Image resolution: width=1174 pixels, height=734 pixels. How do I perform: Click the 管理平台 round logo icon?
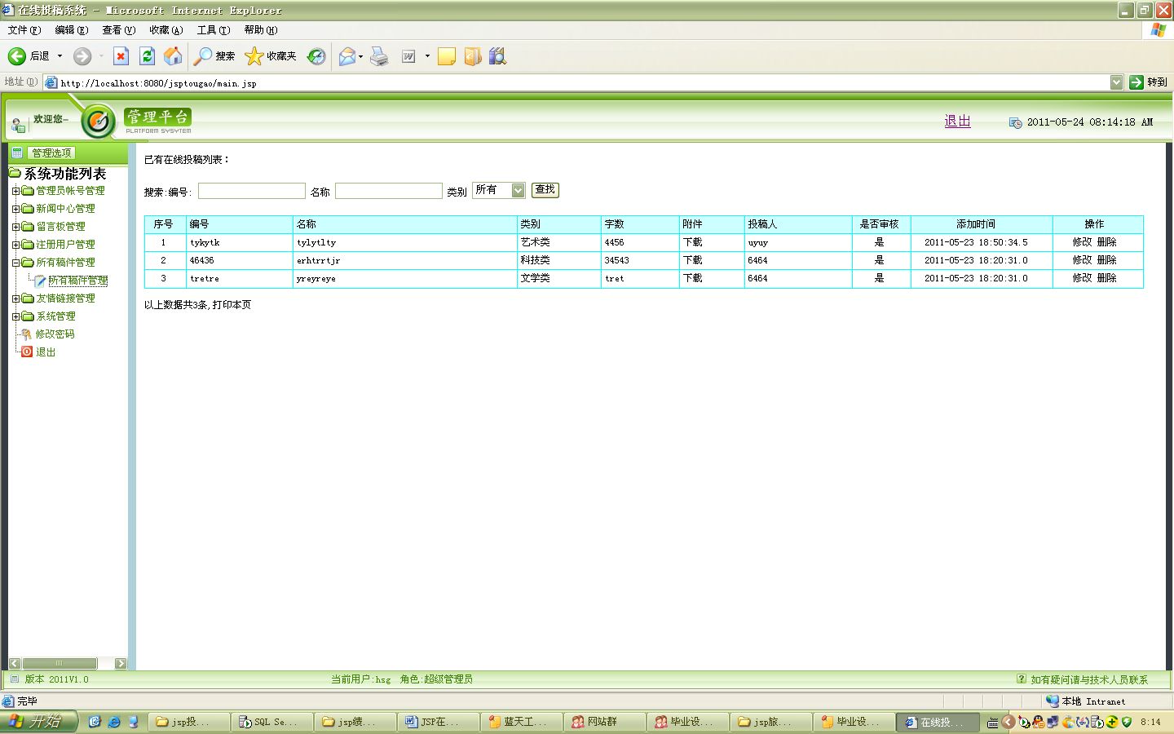(99, 122)
